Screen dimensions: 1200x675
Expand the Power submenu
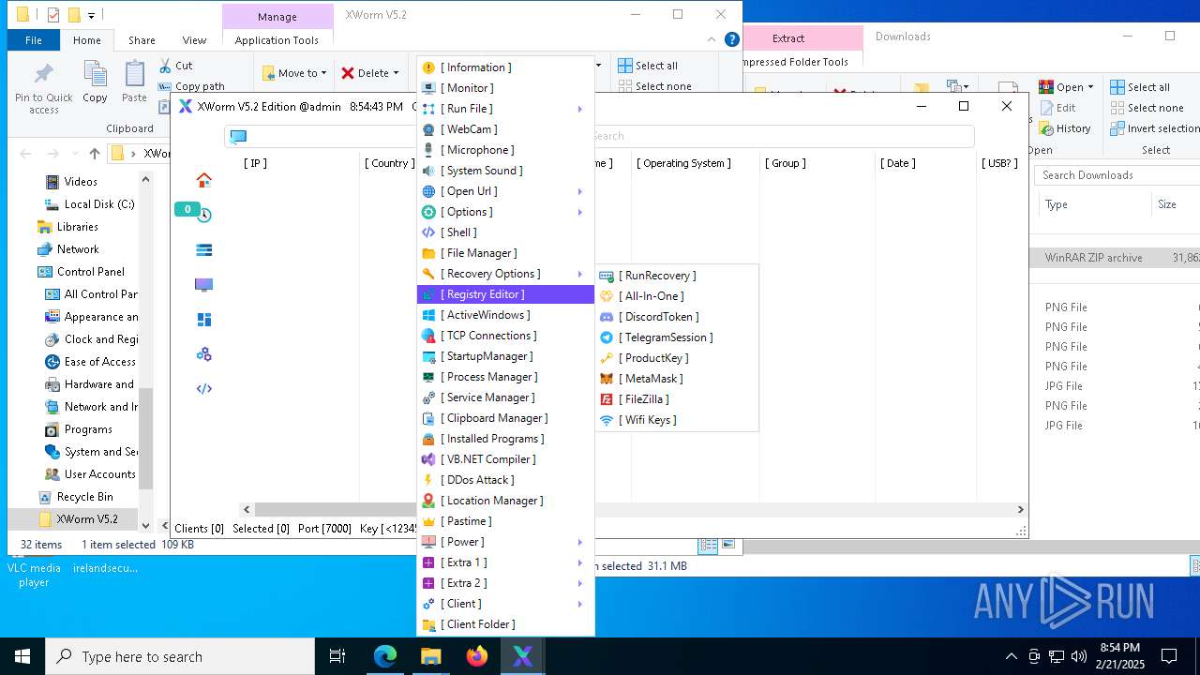(x=505, y=542)
